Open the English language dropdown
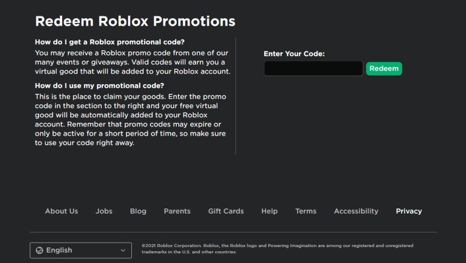The height and width of the screenshot is (263, 466). pyautogui.click(x=80, y=250)
